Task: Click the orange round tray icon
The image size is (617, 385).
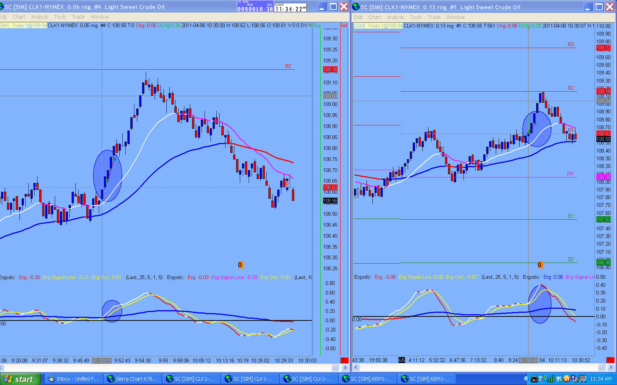Action: click(x=567, y=379)
